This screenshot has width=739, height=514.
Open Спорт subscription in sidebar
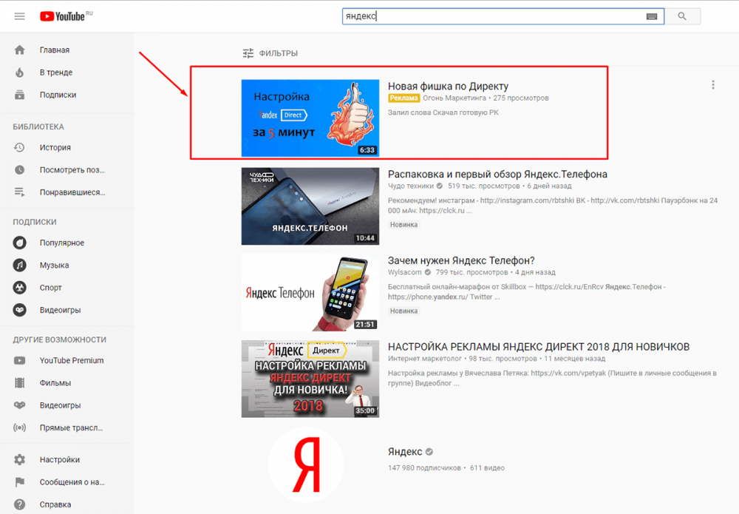pos(51,288)
